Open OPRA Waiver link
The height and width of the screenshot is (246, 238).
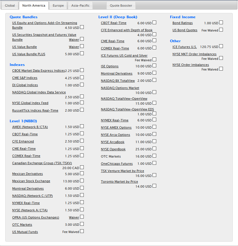point(74,217)
